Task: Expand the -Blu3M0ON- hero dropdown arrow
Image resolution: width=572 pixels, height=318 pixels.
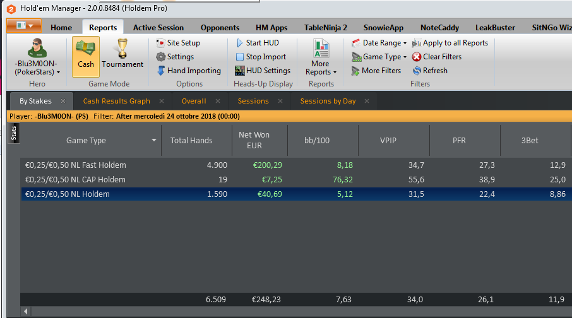Action: pyautogui.click(x=58, y=72)
